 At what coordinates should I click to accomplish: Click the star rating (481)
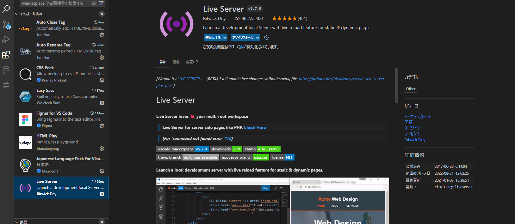[289, 18]
